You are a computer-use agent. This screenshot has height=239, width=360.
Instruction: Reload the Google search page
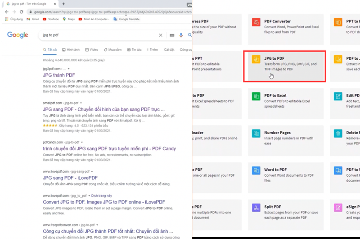click(x=21, y=12)
